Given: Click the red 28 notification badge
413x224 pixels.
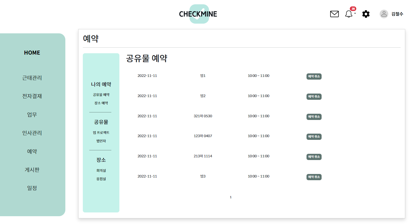Looking at the screenshot, I should tap(353, 8).
